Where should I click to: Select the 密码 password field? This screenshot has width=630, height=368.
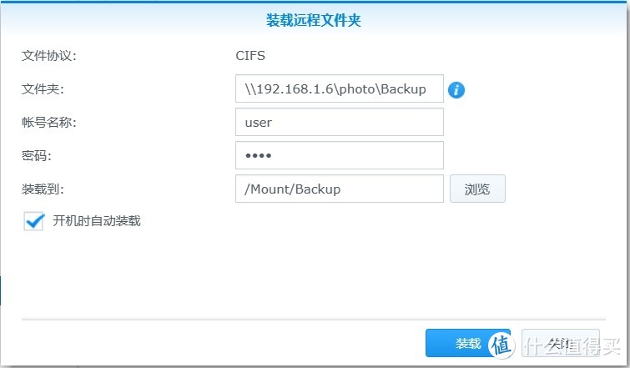click(x=339, y=155)
